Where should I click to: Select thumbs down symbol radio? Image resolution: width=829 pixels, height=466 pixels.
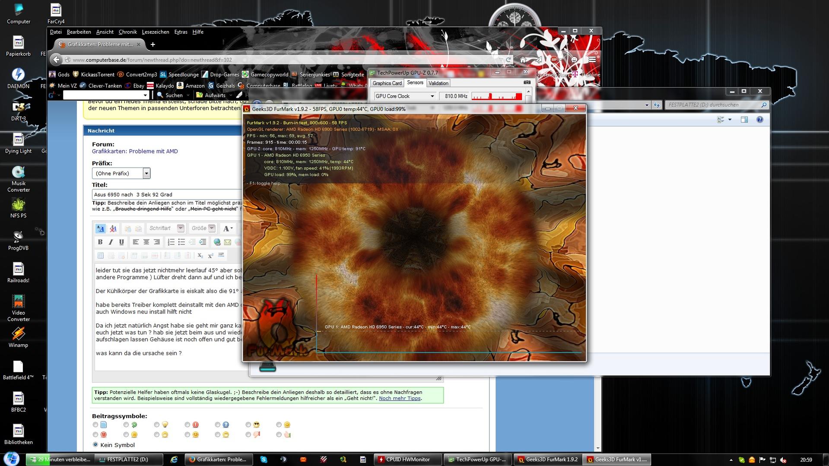pos(248,434)
